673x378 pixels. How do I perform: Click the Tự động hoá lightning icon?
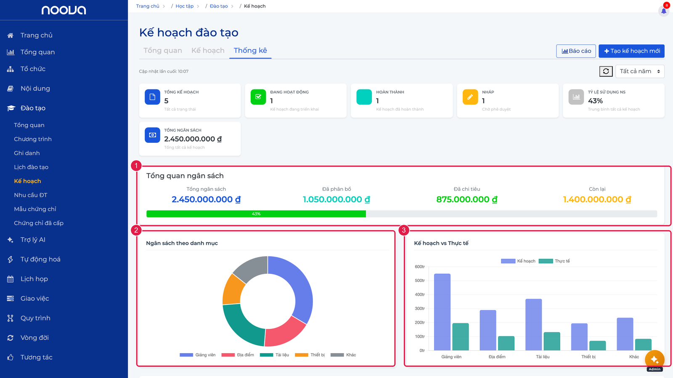(x=11, y=260)
